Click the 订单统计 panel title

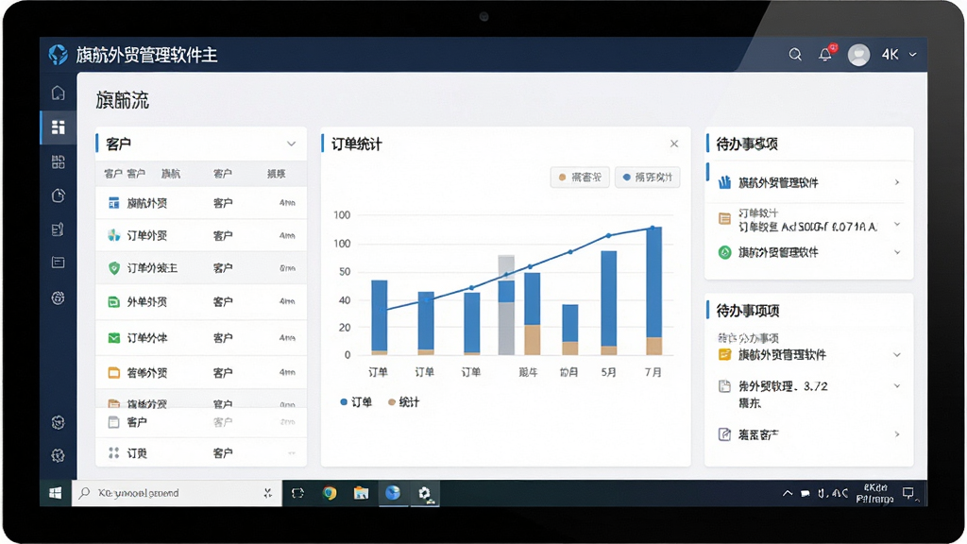coord(356,144)
